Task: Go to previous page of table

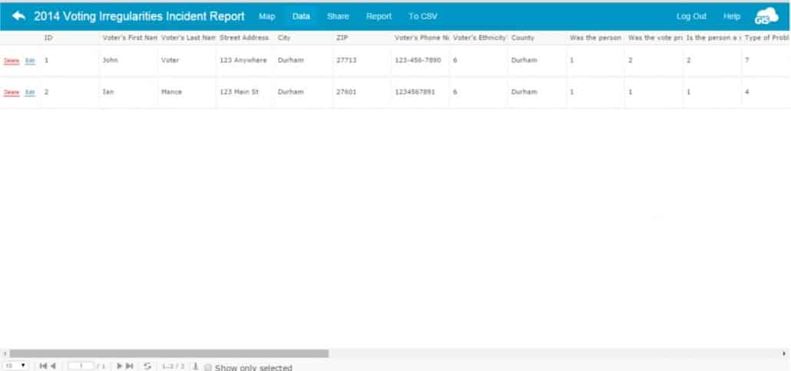Action: [x=52, y=366]
